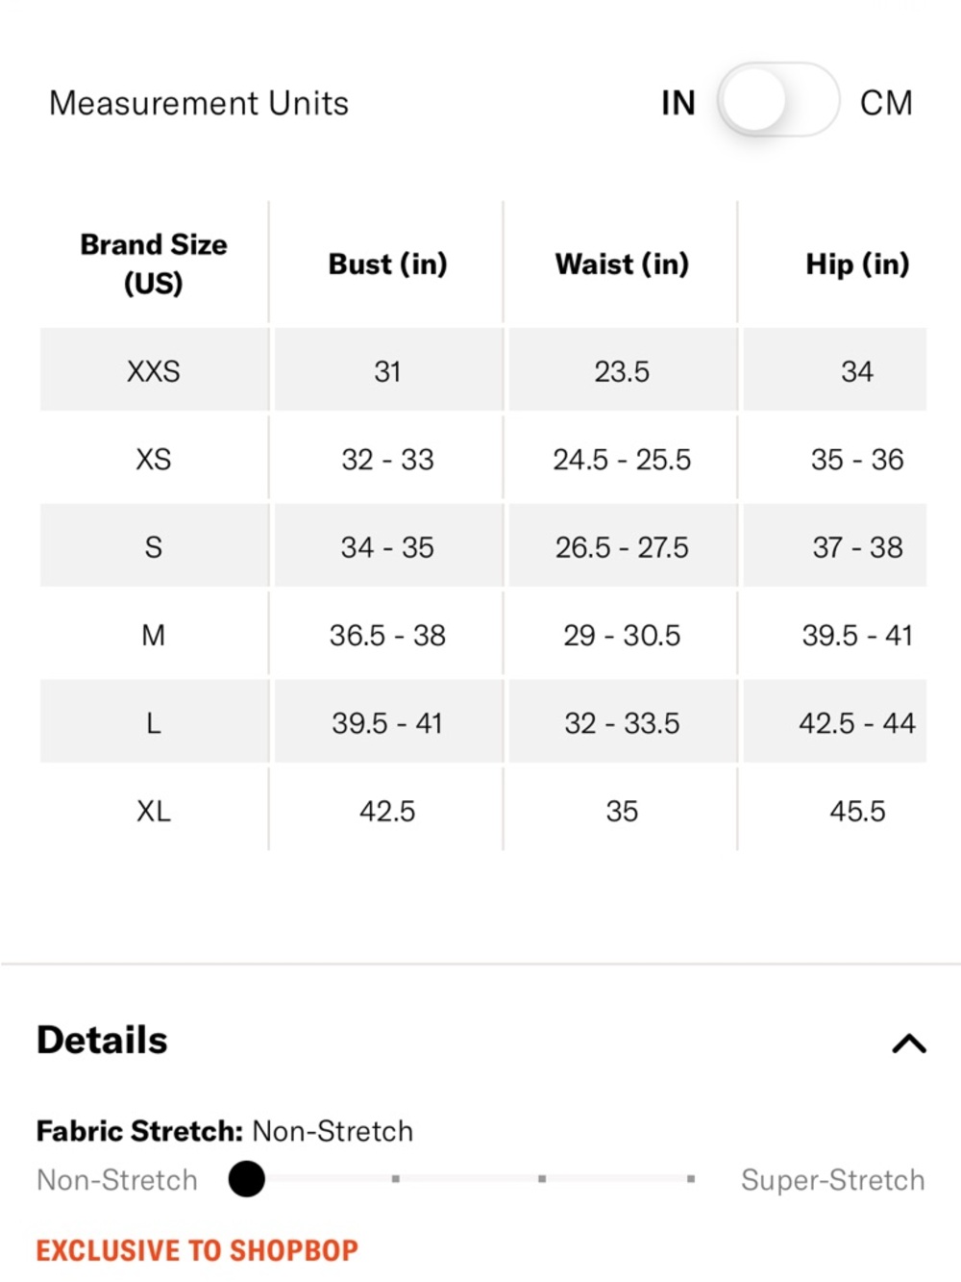
Task: Click the Super-Stretch label
Action: [832, 1180]
